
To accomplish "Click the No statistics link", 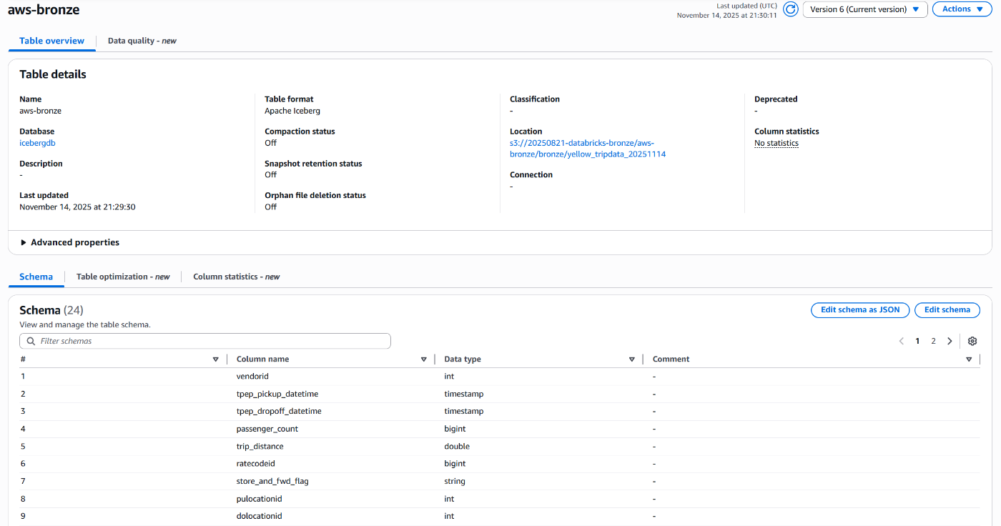I will (x=776, y=143).
